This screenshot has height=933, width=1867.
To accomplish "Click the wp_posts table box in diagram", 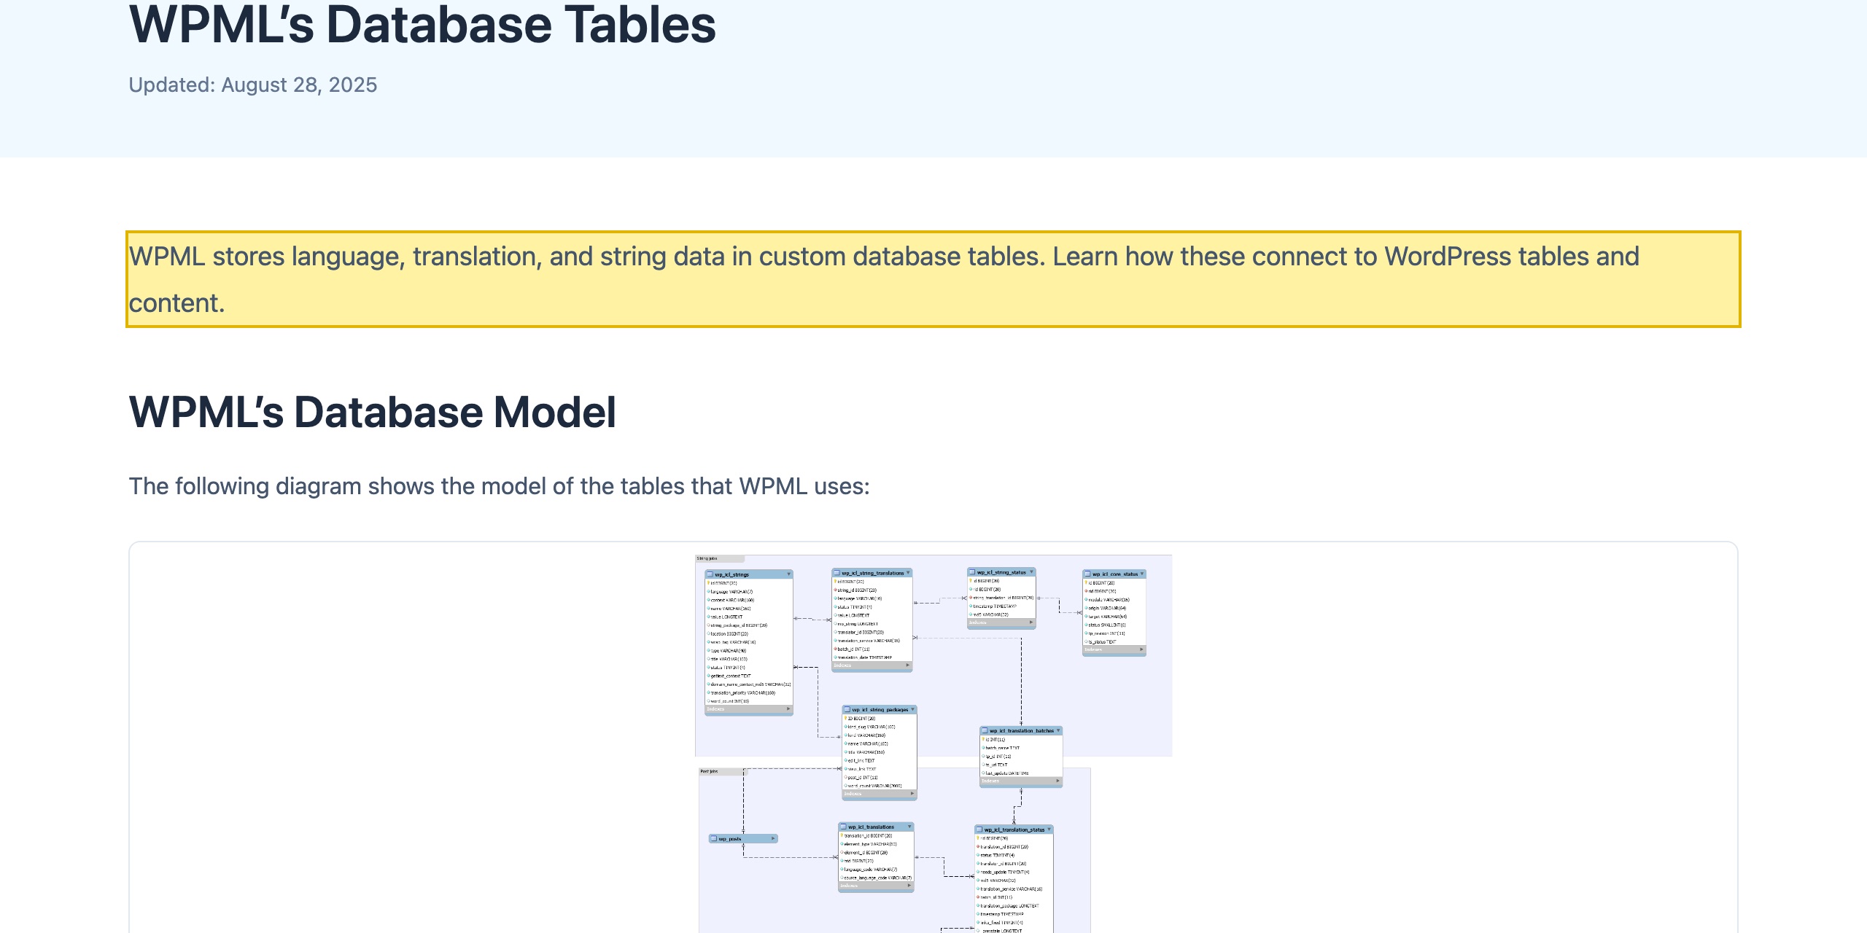I will [x=743, y=839].
